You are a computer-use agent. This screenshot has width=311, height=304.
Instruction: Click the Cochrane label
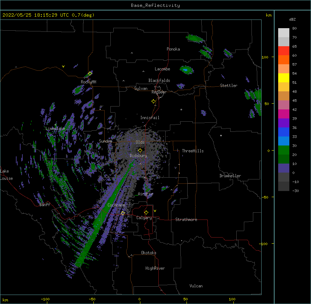(116, 205)
